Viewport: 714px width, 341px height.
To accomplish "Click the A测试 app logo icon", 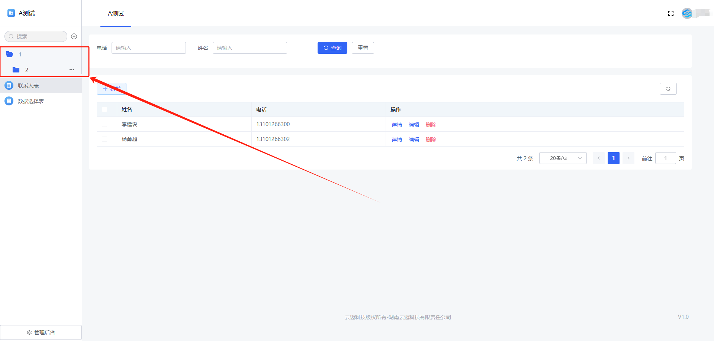I will point(11,13).
